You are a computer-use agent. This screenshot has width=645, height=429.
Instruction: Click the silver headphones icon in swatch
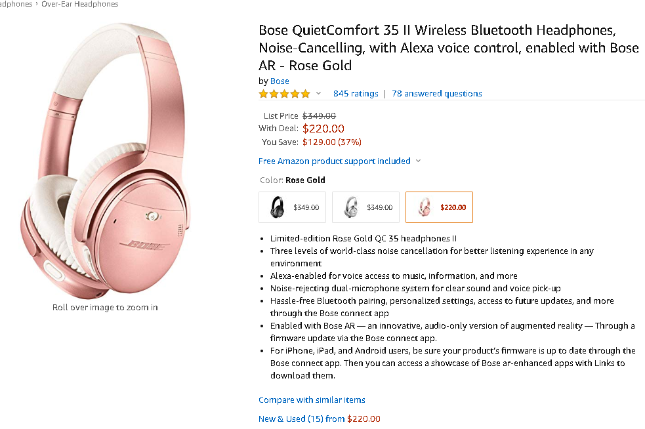(351, 207)
